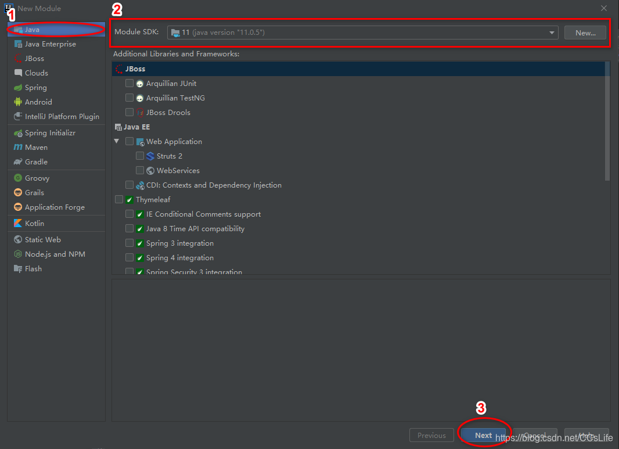Screen dimensions: 619x449
Task: Tick Java 8 Time API compatibility checkbox
Action: 129,229
